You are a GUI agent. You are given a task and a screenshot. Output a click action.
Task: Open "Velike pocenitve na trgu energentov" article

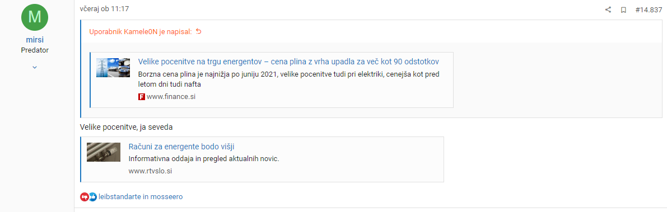coord(288,62)
